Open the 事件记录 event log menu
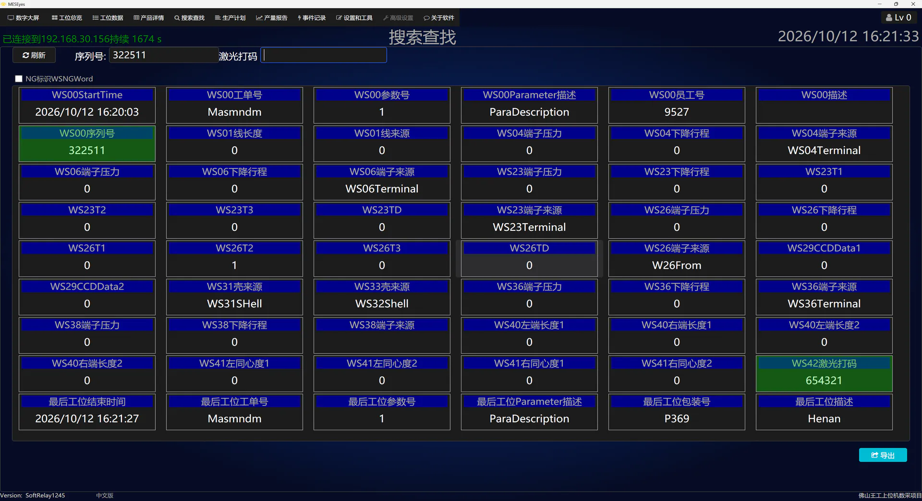 (x=312, y=18)
